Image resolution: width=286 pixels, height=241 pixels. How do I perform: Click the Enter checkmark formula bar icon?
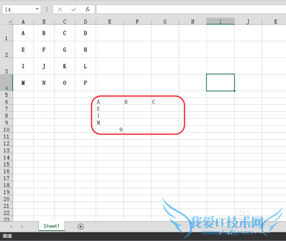tap(74, 9)
